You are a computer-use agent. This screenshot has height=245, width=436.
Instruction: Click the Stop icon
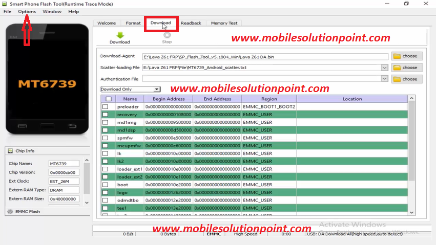click(x=167, y=35)
